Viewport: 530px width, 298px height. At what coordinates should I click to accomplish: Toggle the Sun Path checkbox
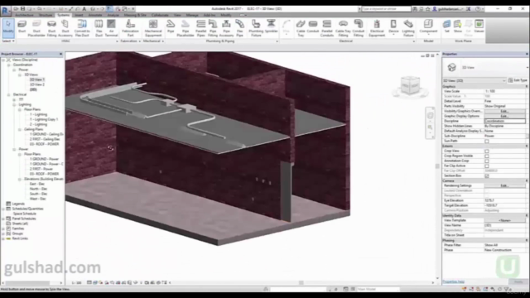[487, 142]
